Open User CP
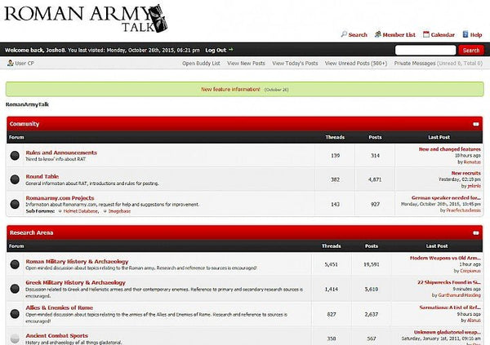Image resolution: width=490 pixels, height=345 pixels. click(24, 64)
